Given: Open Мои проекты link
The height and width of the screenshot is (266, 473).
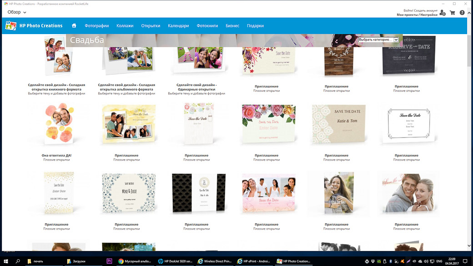Looking at the screenshot, I should click(407, 15).
